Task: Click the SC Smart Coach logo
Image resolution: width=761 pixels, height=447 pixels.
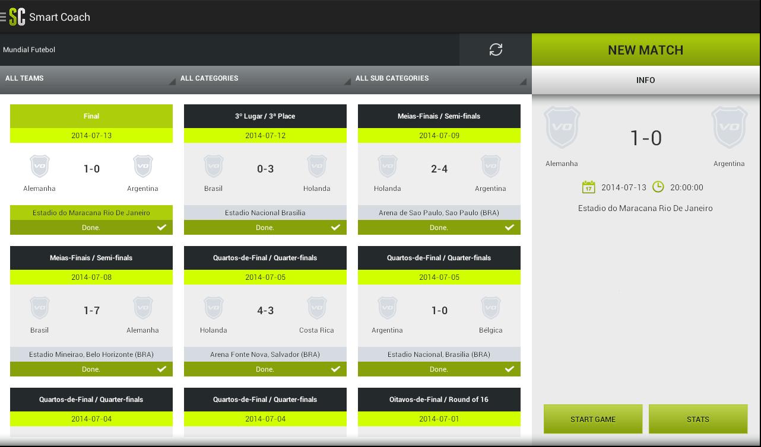Action: (x=18, y=17)
